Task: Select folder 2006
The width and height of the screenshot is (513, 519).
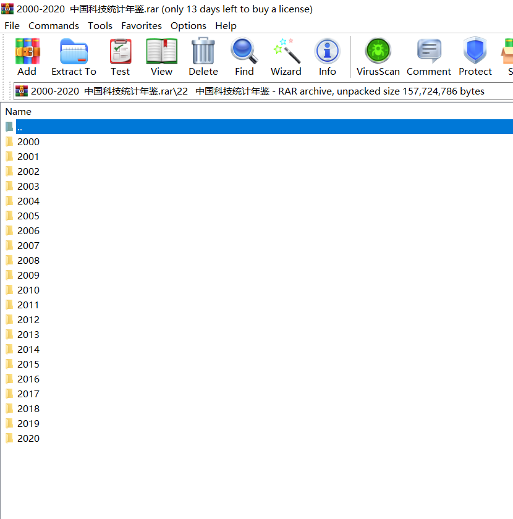Action: tap(28, 230)
